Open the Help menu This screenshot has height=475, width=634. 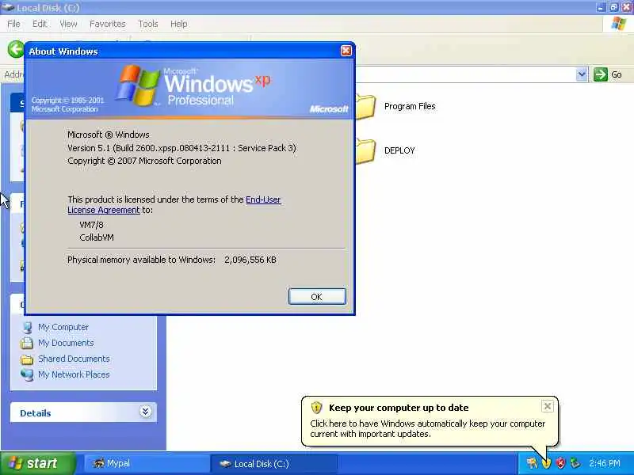click(x=179, y=25)
